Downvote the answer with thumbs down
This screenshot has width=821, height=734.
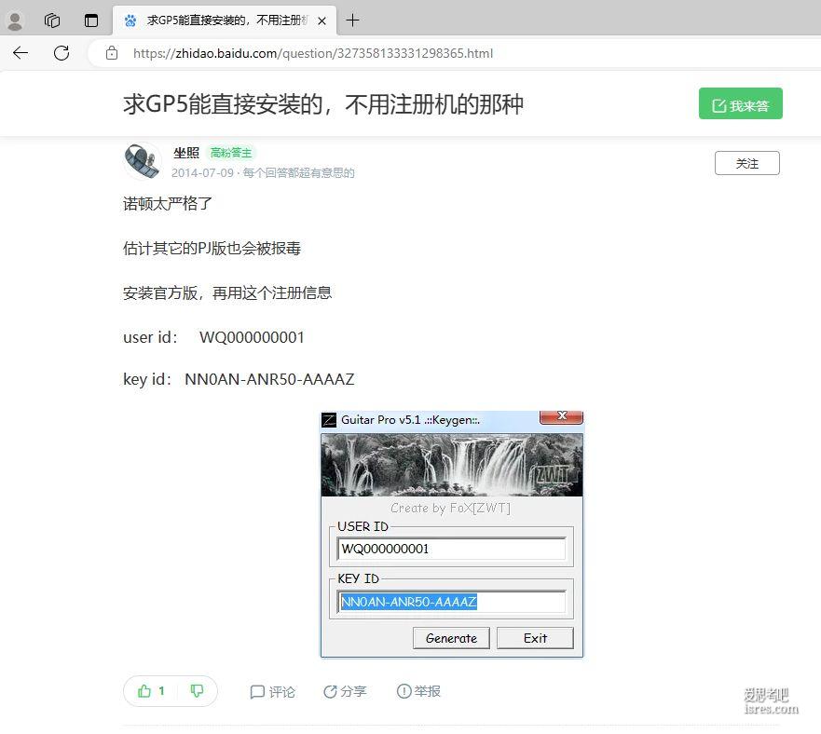197,691
